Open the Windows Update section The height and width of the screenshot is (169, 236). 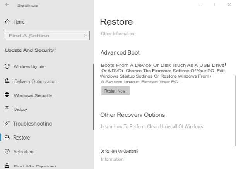29,67
